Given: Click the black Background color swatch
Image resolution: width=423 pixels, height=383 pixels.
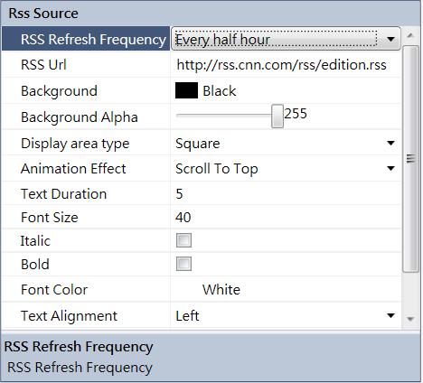Looking at the screenshot, I should pyautogui.click(x=186, y=90).
